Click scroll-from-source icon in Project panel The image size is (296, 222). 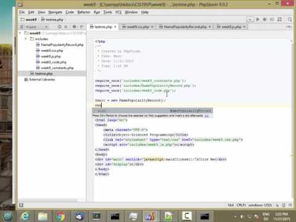click(x=60, y=27)
